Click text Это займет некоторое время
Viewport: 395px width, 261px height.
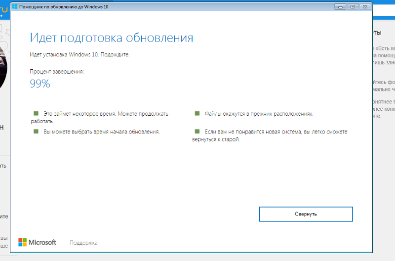click(80, 114)
